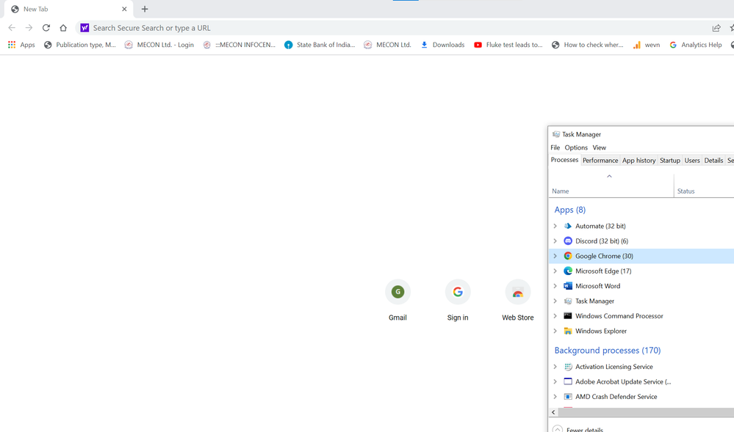Open Publication type bookmark

tap(79, 45)
